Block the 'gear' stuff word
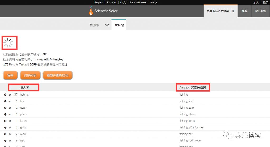270x147 pixels. tap(5, 108)
